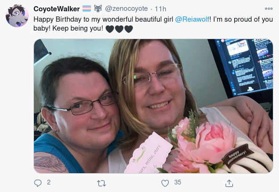Click the wolf emoji beside the name
Screen dimensions: 279x192
click(x=98, y=8)
